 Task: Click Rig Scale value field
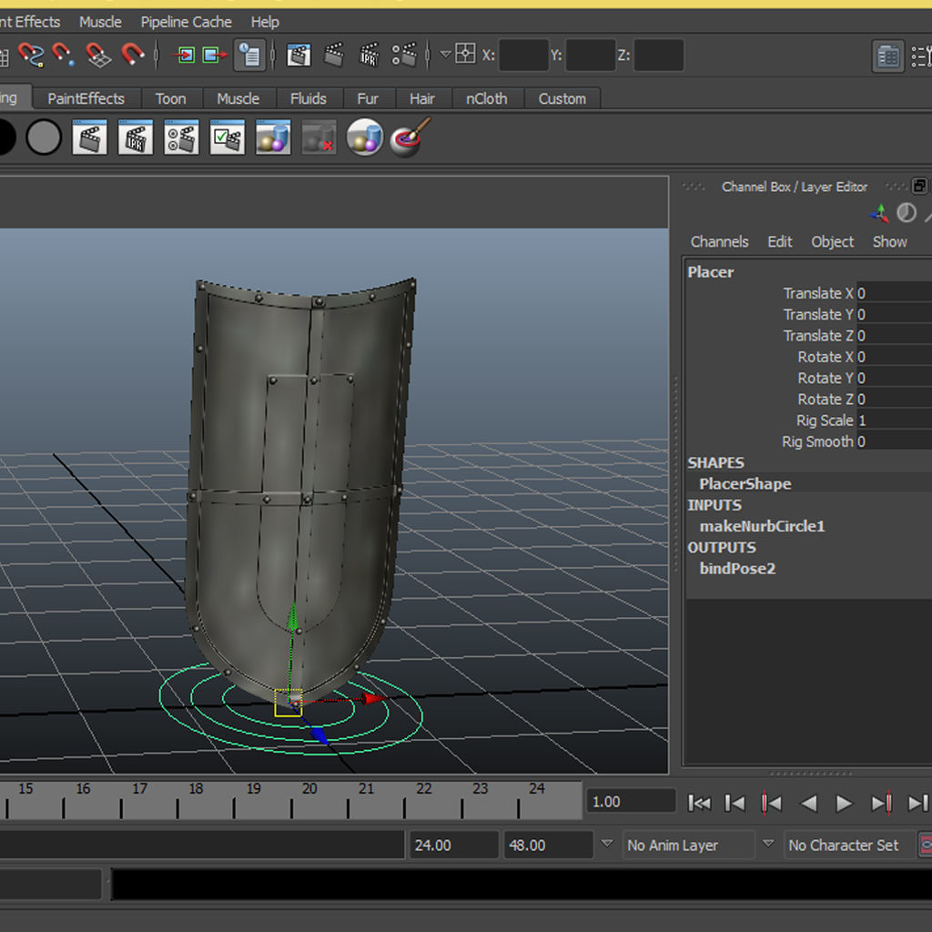coord(894,420)
